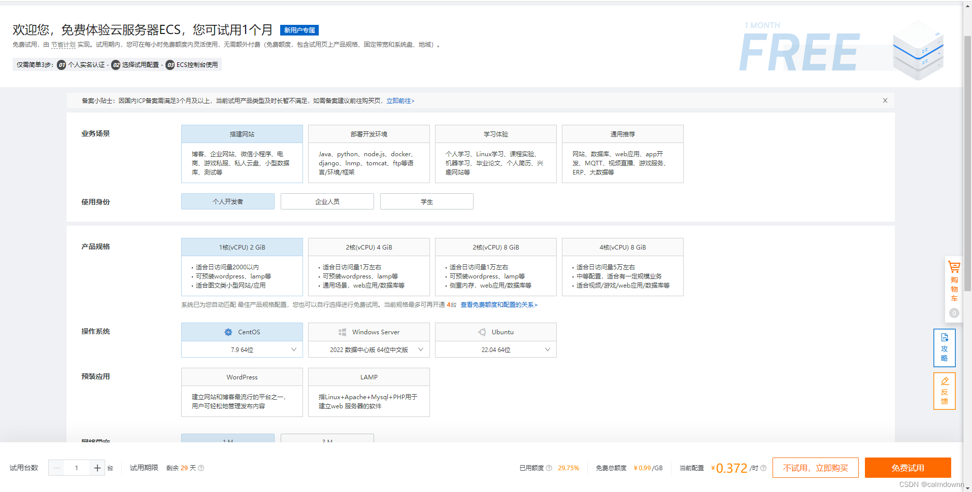Choose 企业人员 identity

click(327, 201)
